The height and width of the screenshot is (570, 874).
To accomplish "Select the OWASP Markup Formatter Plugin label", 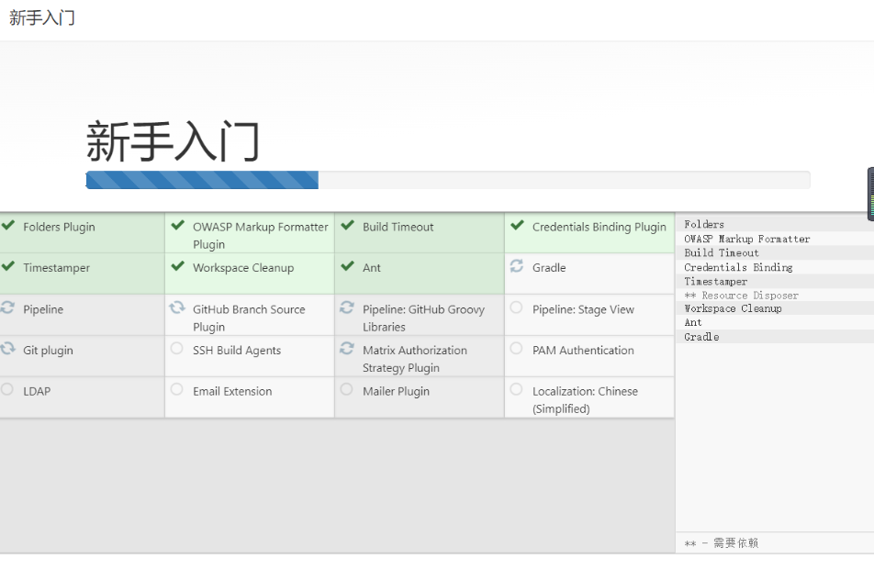I will 261,236.
